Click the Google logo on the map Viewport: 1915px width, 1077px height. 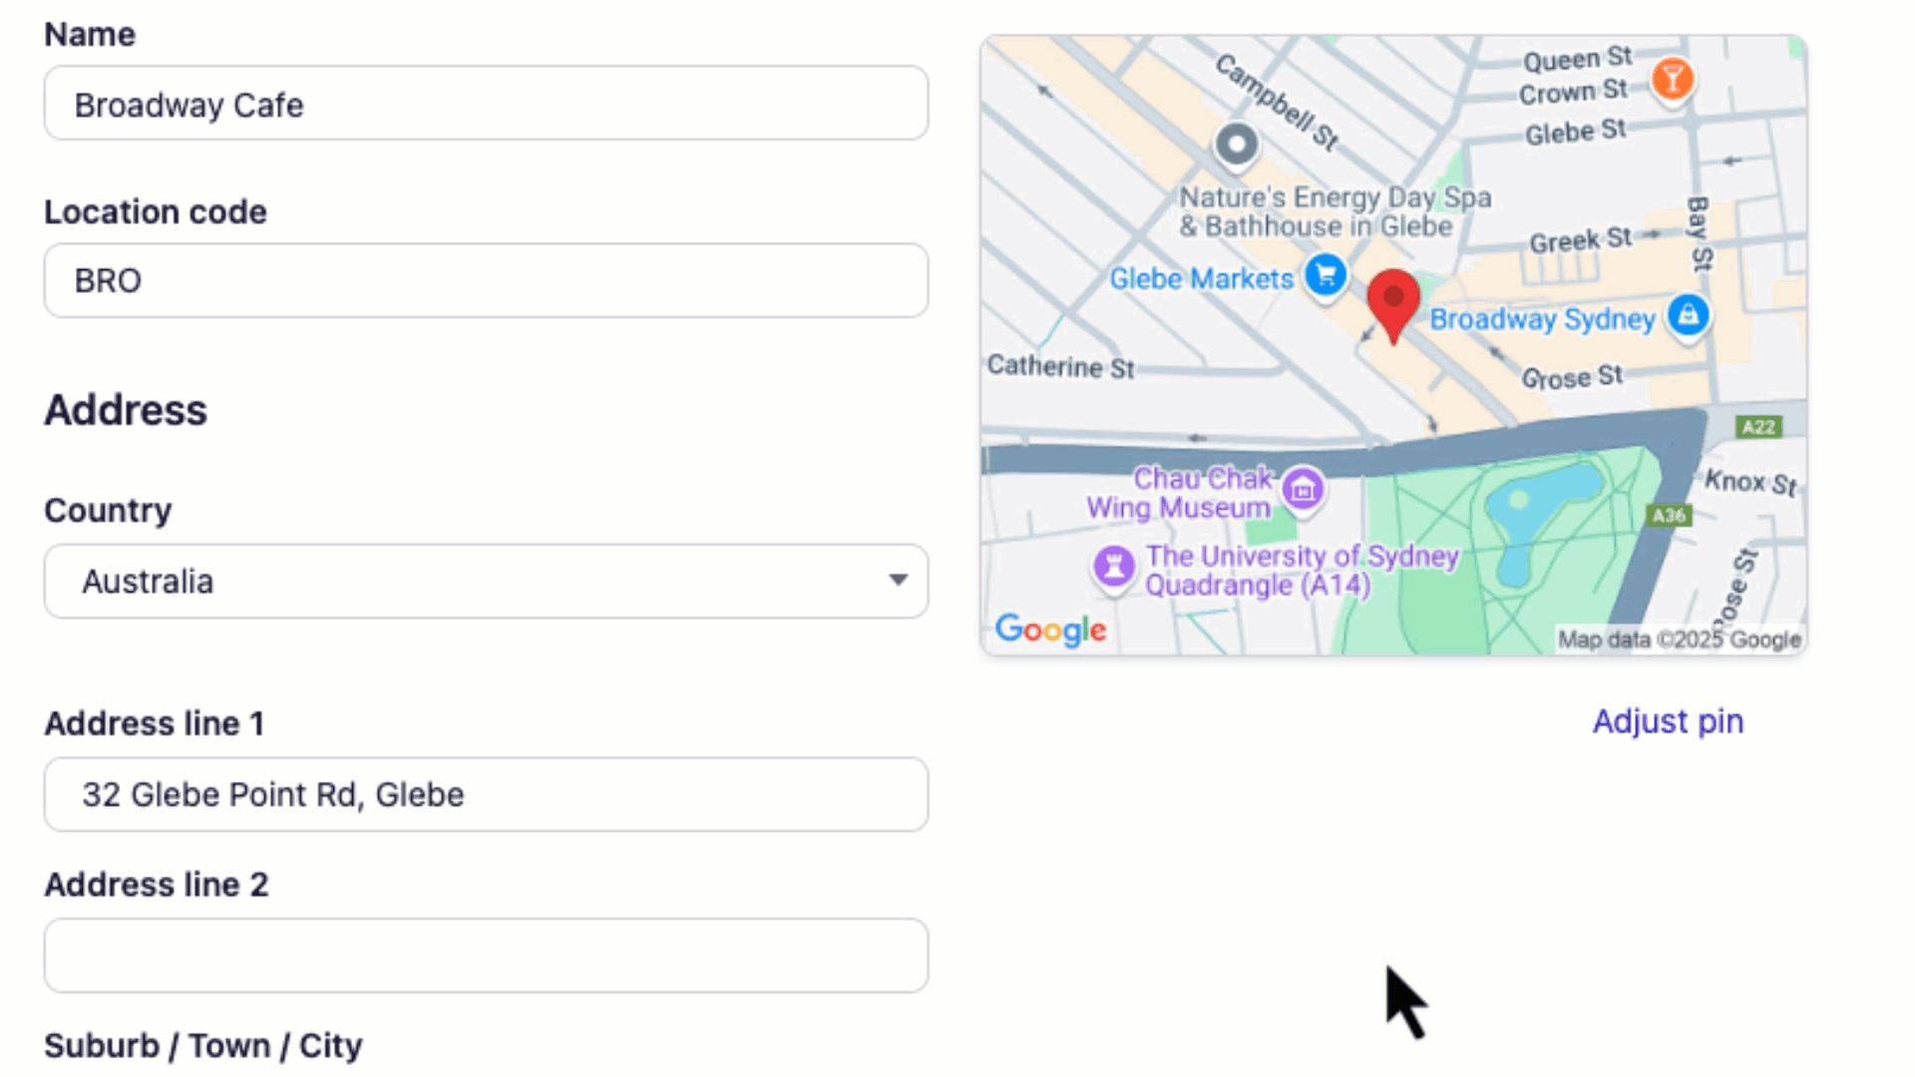coord(1050,629)
